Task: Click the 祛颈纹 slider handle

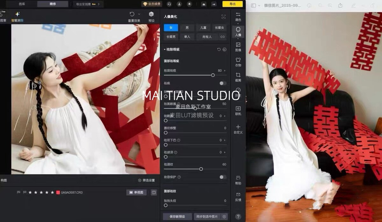Action: tap(201, 169)
